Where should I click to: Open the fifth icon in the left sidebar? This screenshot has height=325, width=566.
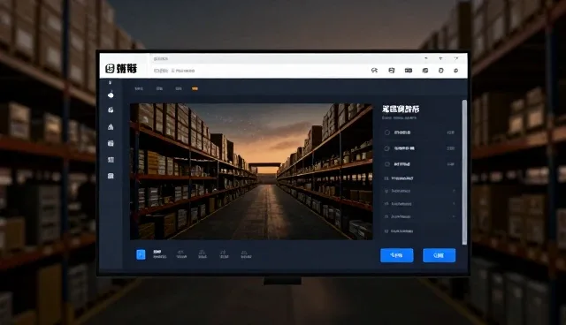tap(111, 160)
